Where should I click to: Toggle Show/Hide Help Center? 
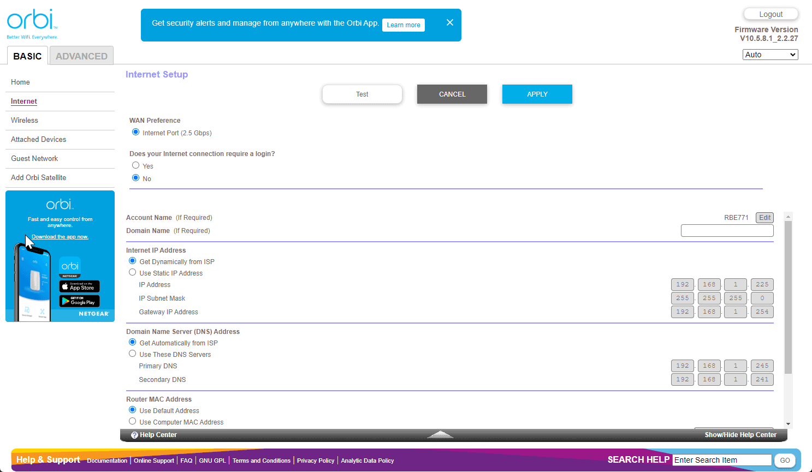tap(740, 435)
